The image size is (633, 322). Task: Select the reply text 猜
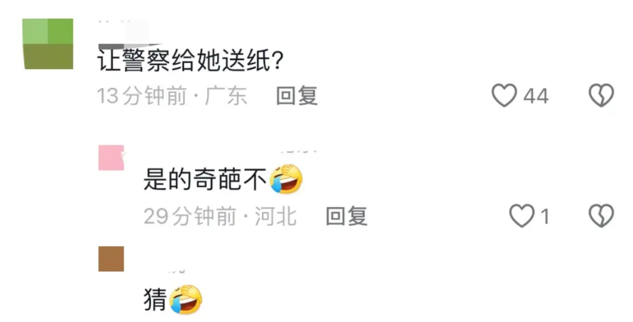pyautogui.click(x=155, y=300)
